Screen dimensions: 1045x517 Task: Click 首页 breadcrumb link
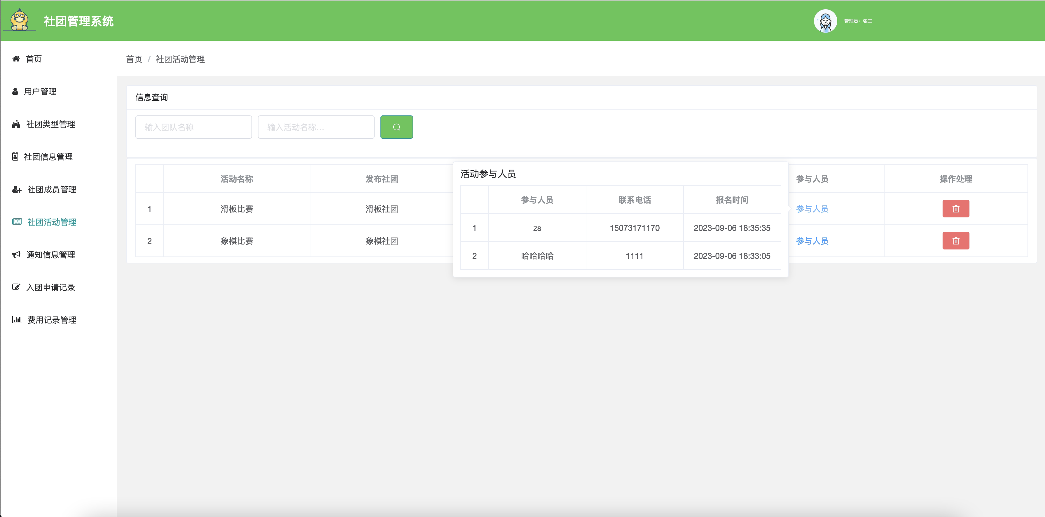(134, 59)
